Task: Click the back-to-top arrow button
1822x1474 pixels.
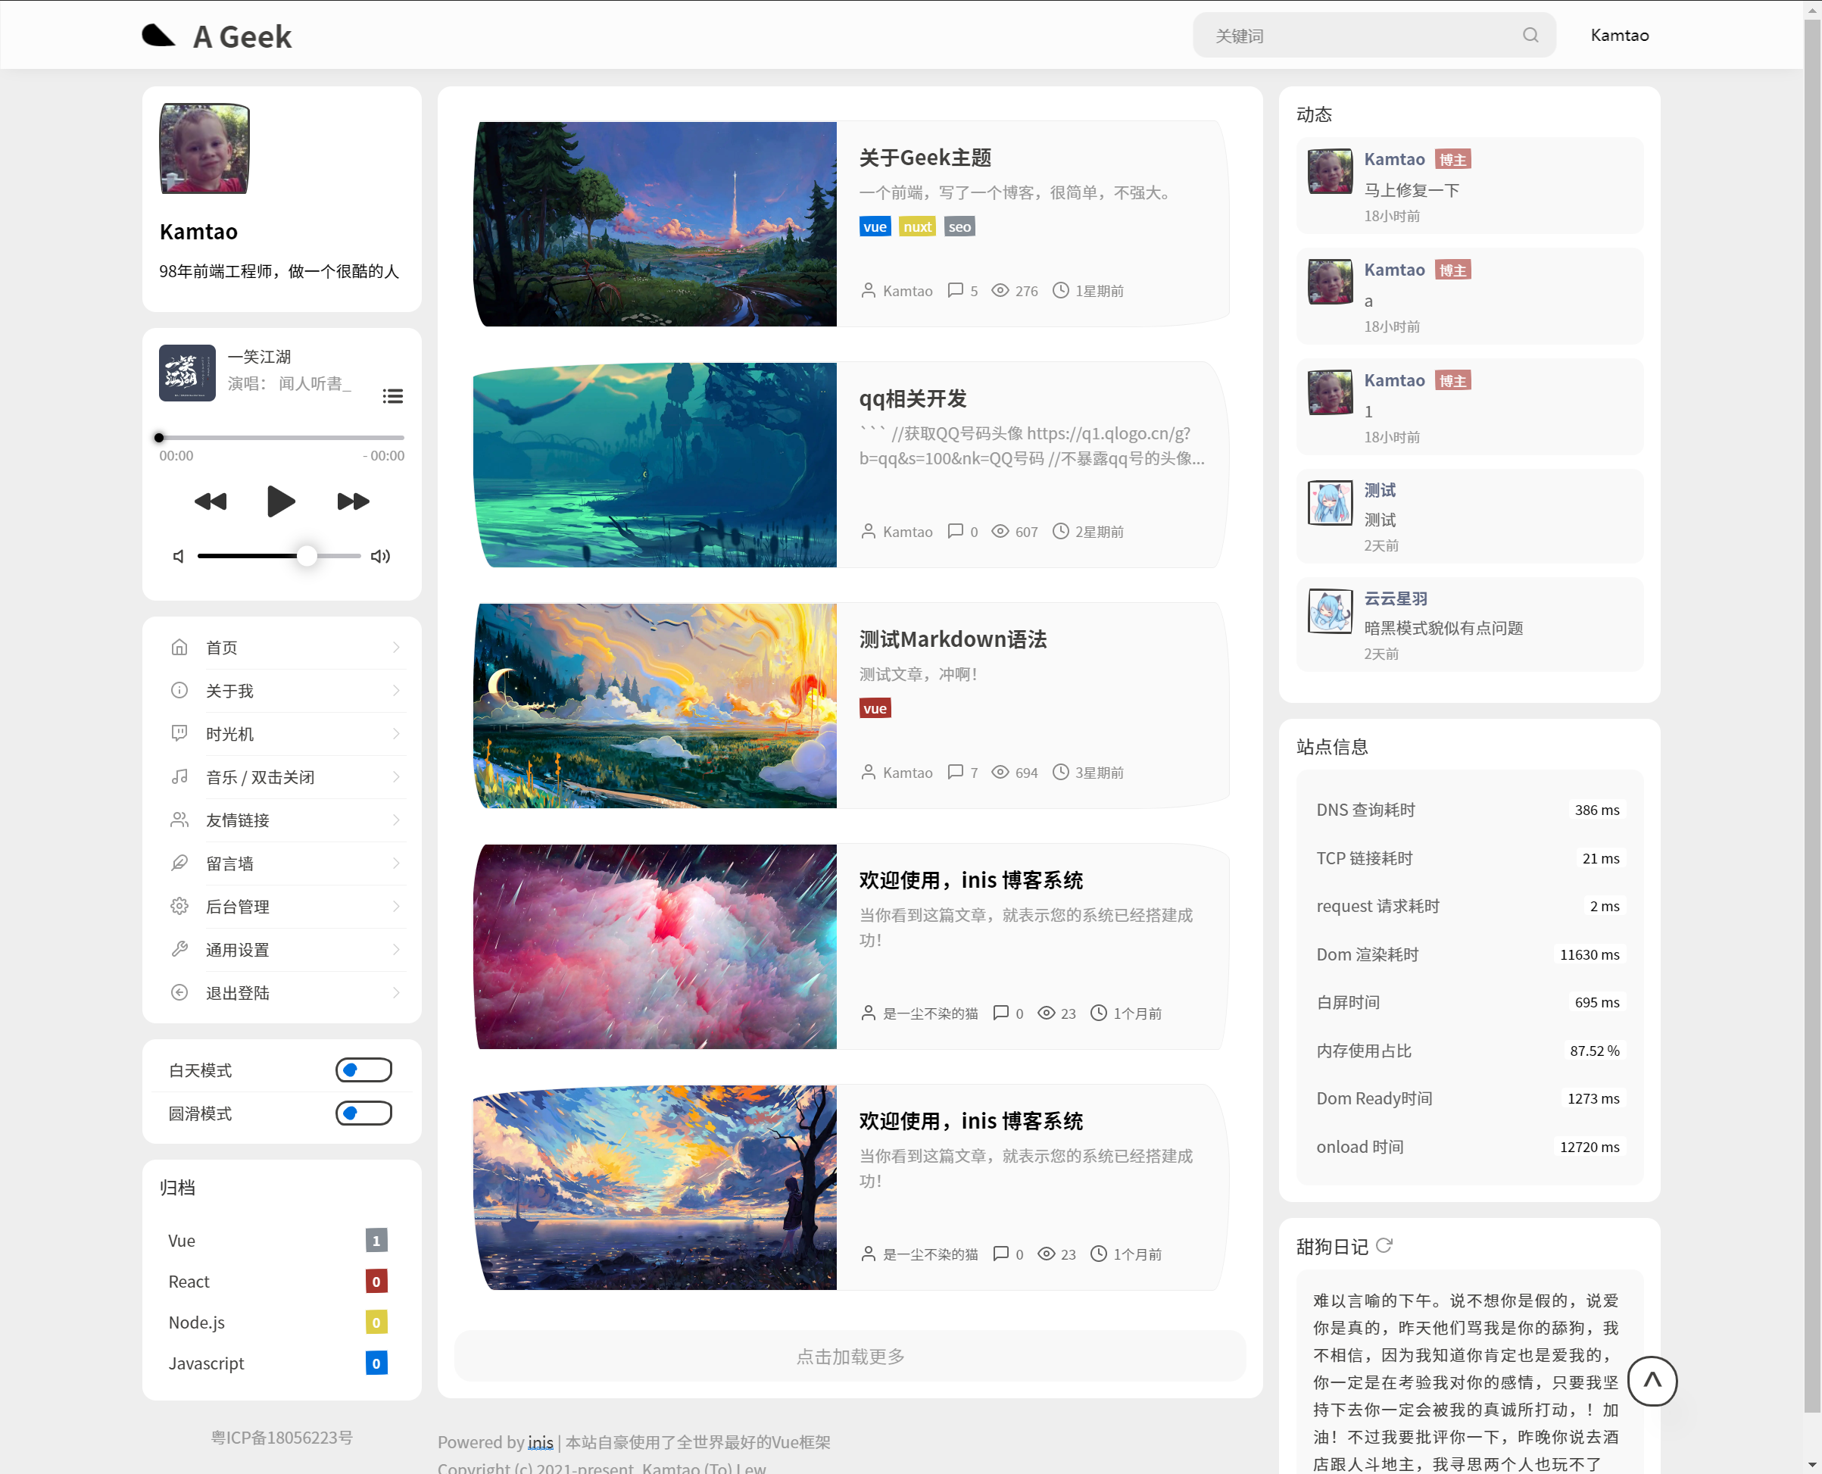Action: 1652,1382
